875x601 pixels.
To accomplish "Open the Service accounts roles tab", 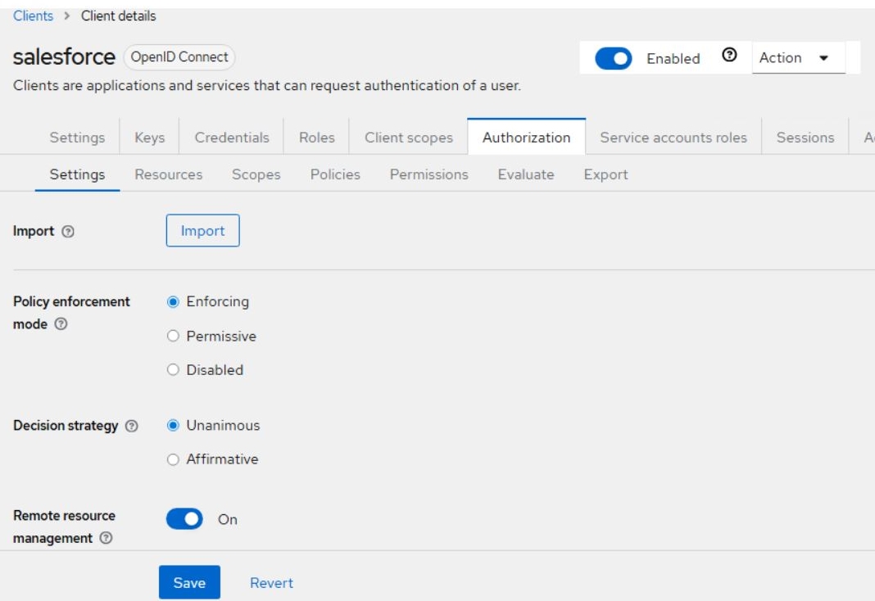I will [x=673, y=138].
